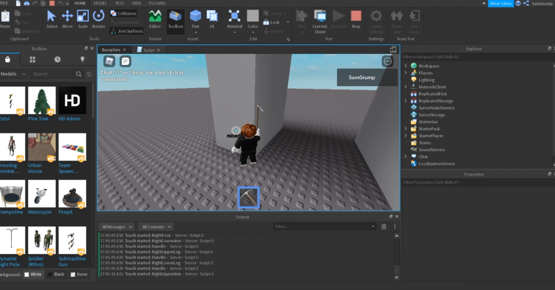Toggle Join Surfaces option
The image size is (555, 290).
(127, 31)
